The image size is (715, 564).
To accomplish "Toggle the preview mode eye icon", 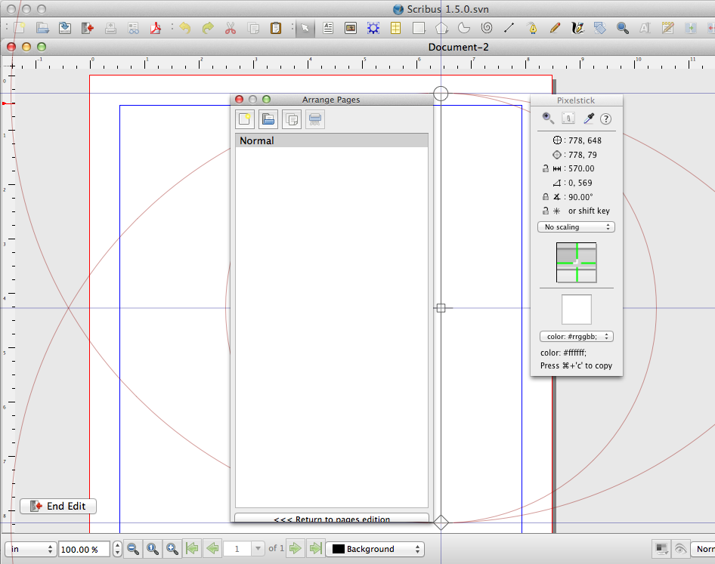I will (x=680, y=549).
